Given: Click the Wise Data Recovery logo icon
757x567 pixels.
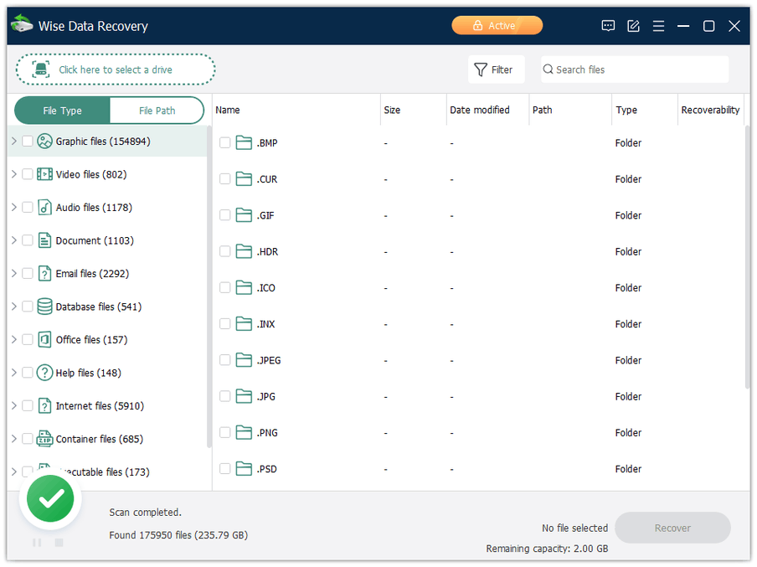Looking at the screenshot, I should (22, 24).
